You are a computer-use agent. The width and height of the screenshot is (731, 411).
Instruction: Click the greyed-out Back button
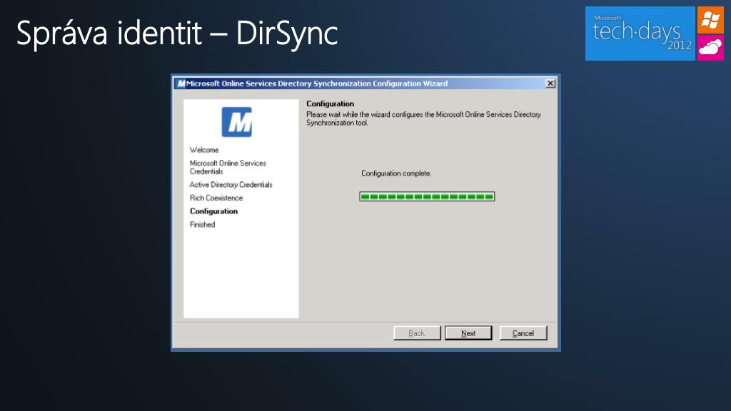(417, 333)
